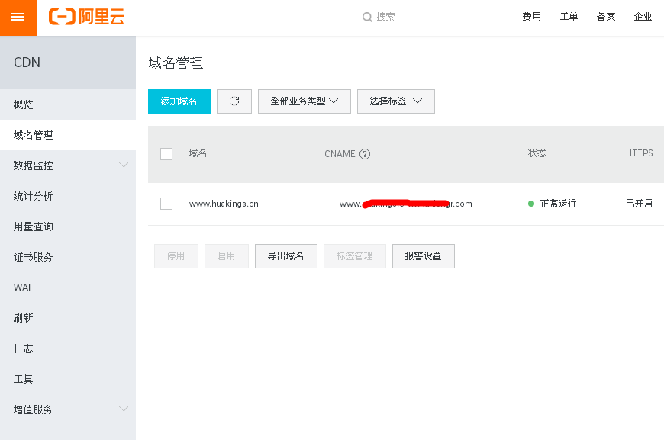Click the CNAME help question mark icon

pos(365,154)
